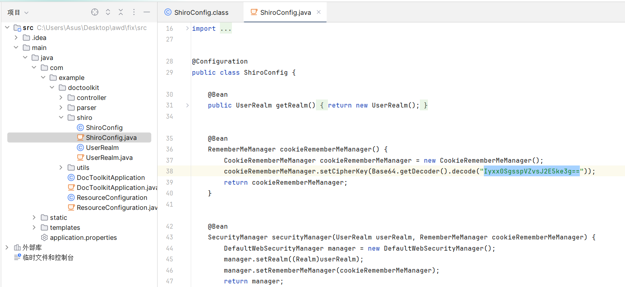
Task: Open 临时文件和控制台 scratches node
Action: click(48, 257)
